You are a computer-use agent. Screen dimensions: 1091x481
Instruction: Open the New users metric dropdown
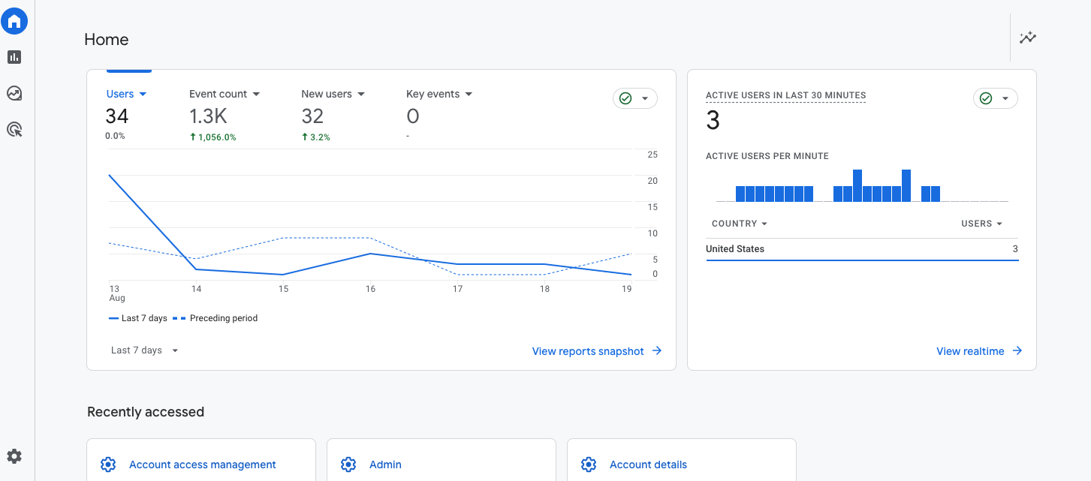click(x=361, y=93)
